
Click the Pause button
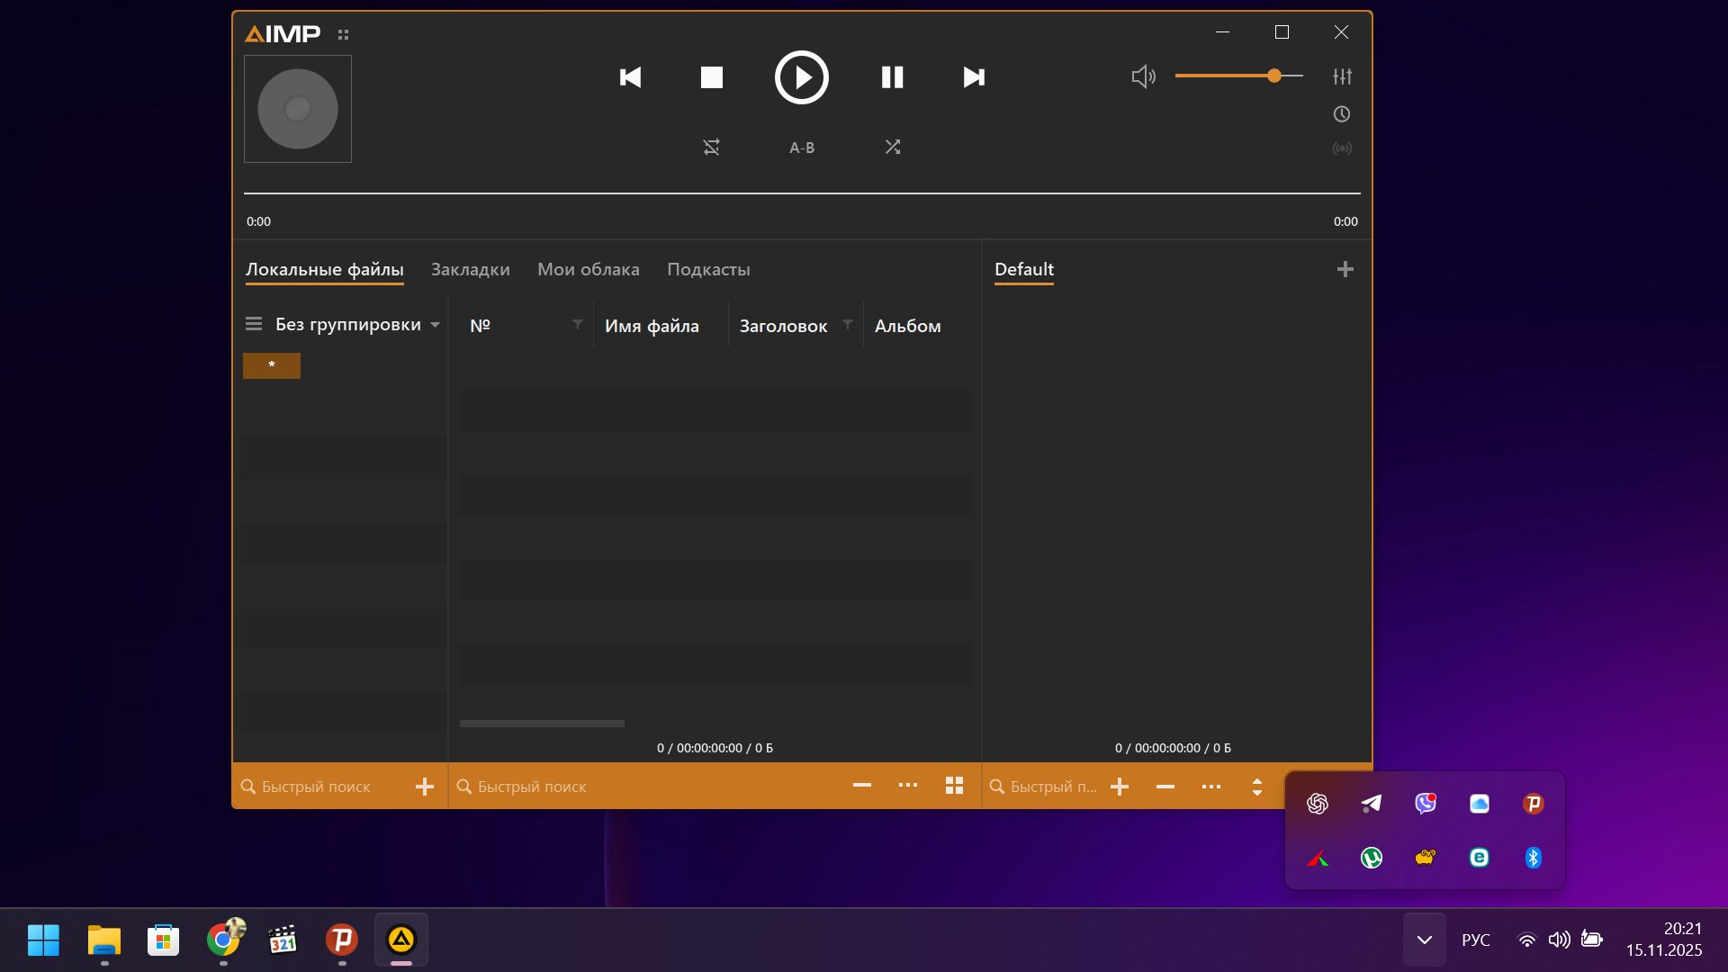coord(892,77)
